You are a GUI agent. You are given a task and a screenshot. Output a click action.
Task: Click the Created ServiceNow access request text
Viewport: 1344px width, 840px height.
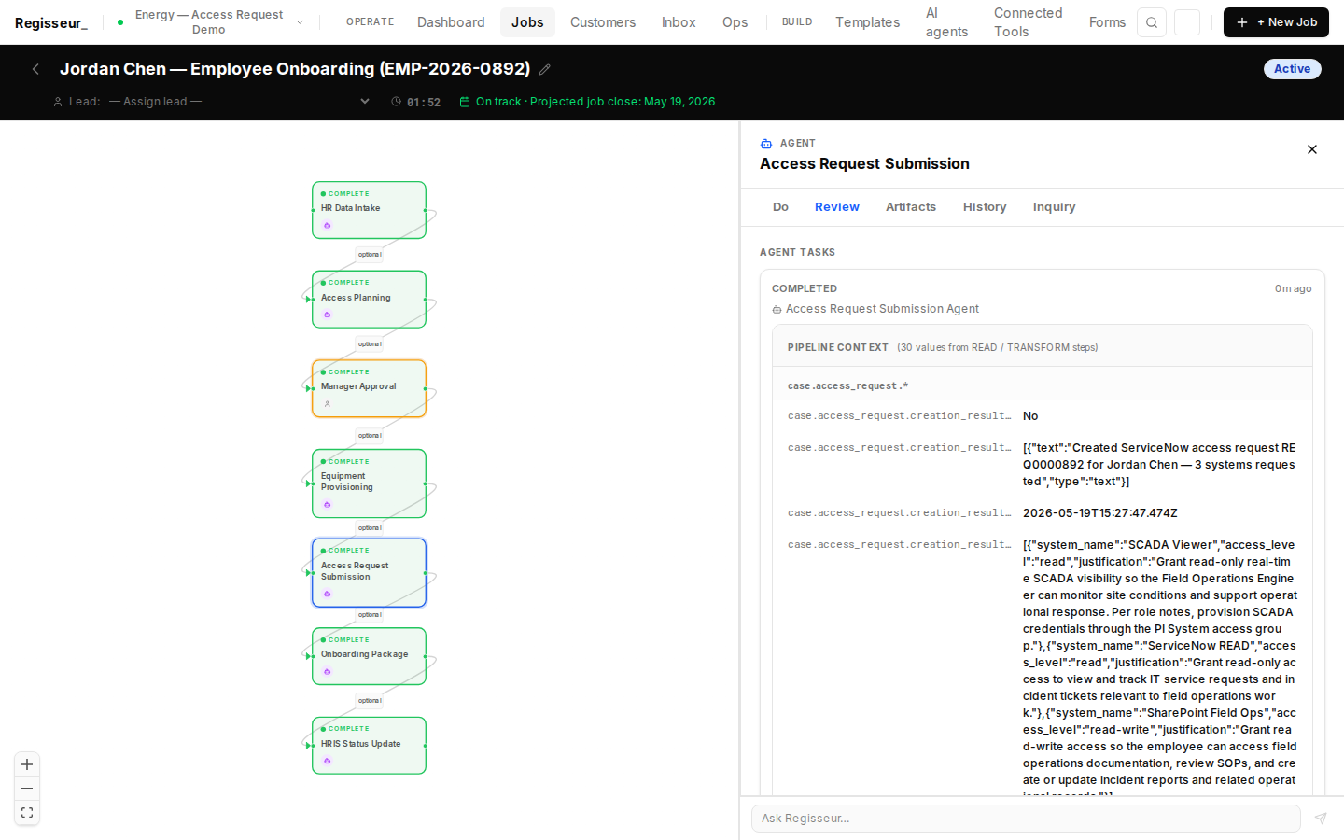coord(1159,465)
